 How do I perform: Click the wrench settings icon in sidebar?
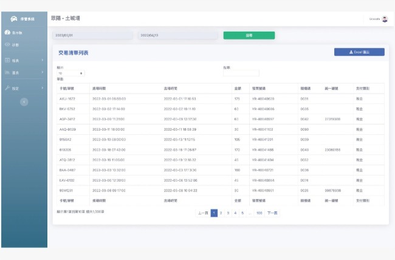7,88
